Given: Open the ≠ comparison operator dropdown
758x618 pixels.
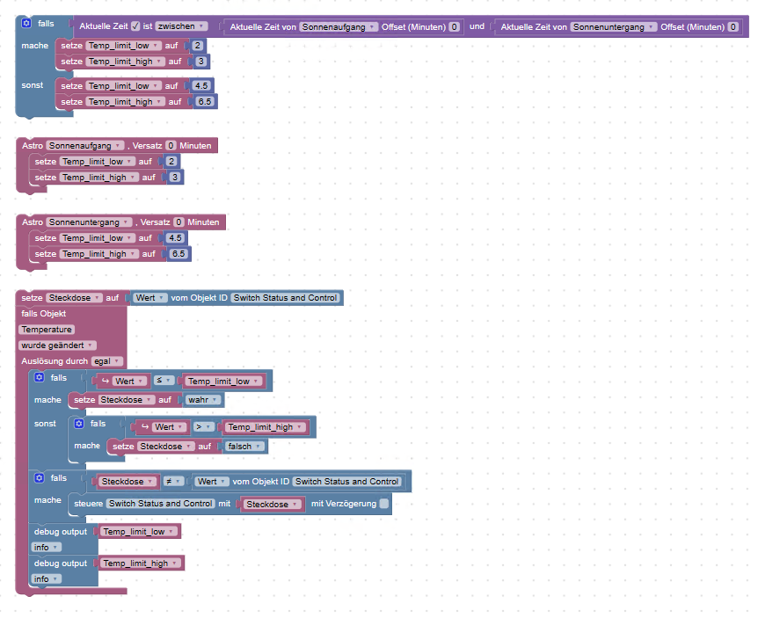Looking at the screenshot, I should (173, 481).
